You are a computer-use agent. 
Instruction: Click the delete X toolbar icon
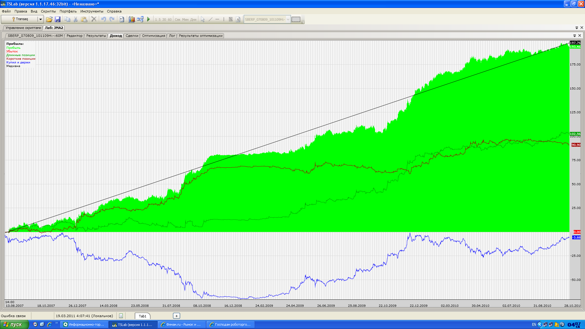(94, 19)
